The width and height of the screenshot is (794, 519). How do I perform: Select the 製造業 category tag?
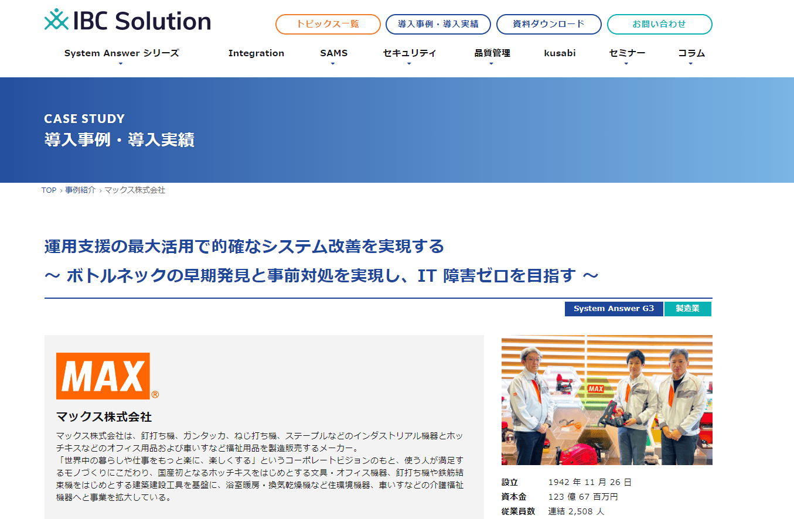tap(687, 309)
